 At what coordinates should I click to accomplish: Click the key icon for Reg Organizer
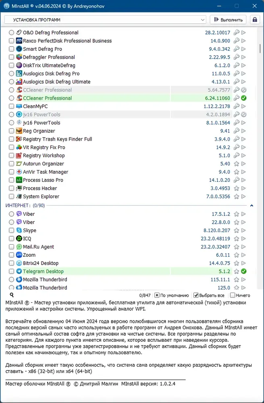pyautogui.click(x=236, y=131)
